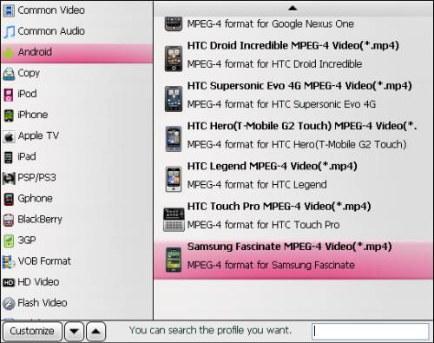Click the HD Video icon
Screen dimensions: 434x343
[9, 282]
